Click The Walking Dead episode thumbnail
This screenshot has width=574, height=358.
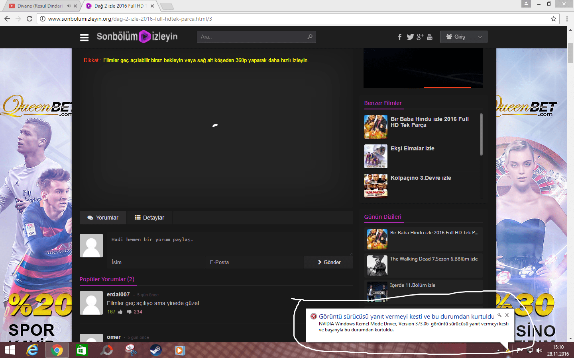pyautogui.click(x=377, y=265)
